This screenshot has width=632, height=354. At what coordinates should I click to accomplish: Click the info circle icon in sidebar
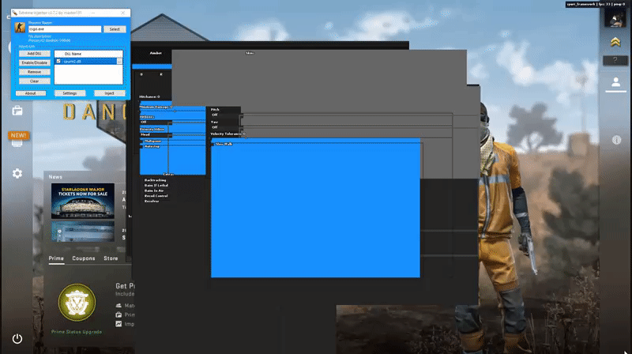tap(616, 140)
